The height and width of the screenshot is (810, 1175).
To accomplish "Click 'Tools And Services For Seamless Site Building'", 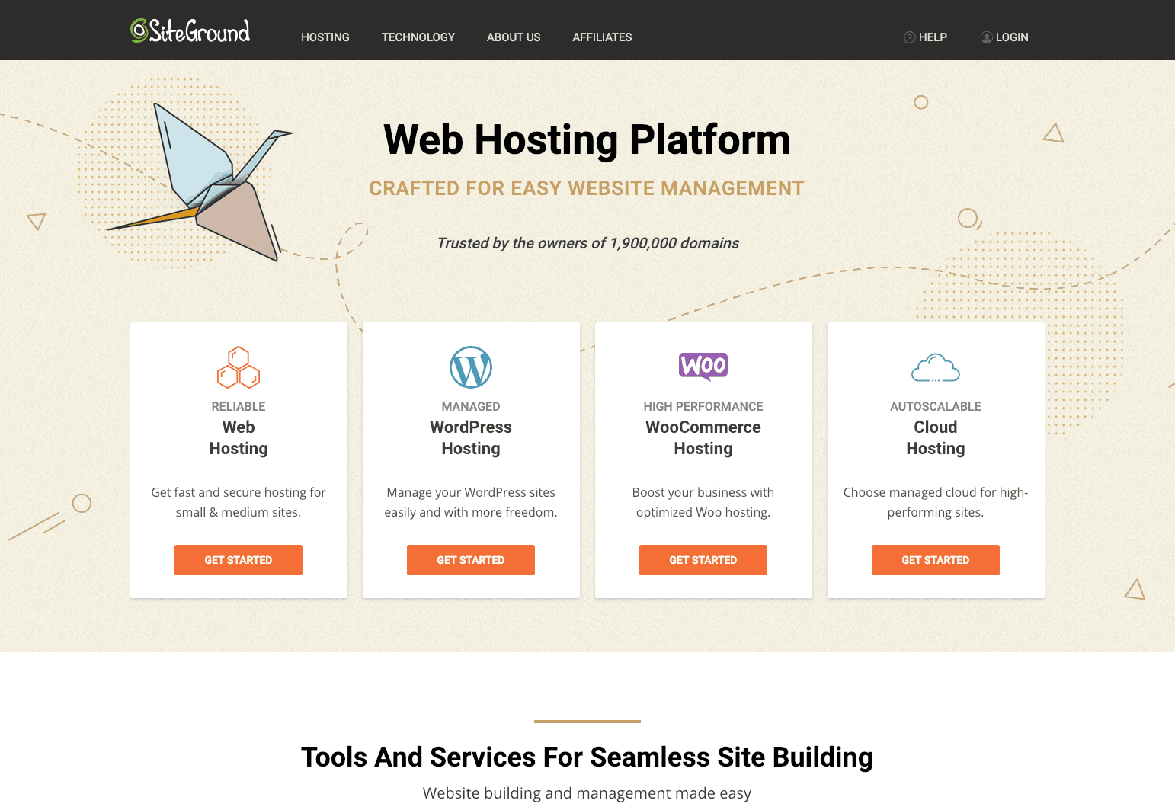I will tap(587, 757).
